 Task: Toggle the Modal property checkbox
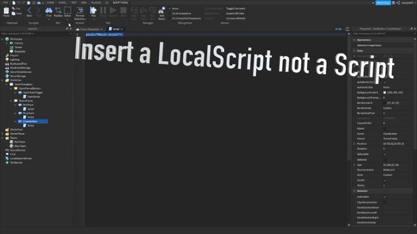(385, 129)
